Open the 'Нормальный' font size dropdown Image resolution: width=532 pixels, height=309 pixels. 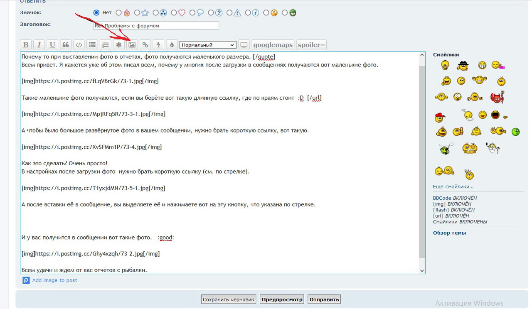pyautogui.click(x=208, y=45)
